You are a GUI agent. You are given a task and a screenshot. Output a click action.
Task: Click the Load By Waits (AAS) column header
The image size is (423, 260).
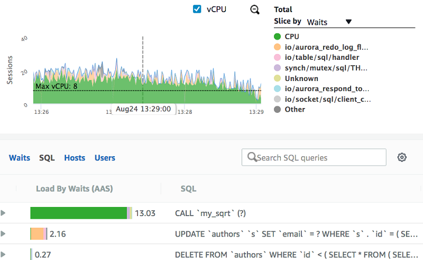pyautogui.click(x=75, y=189)
